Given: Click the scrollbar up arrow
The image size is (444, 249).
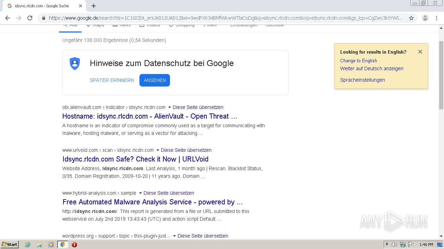Looking at the screenshot, I should pos(441,28).
